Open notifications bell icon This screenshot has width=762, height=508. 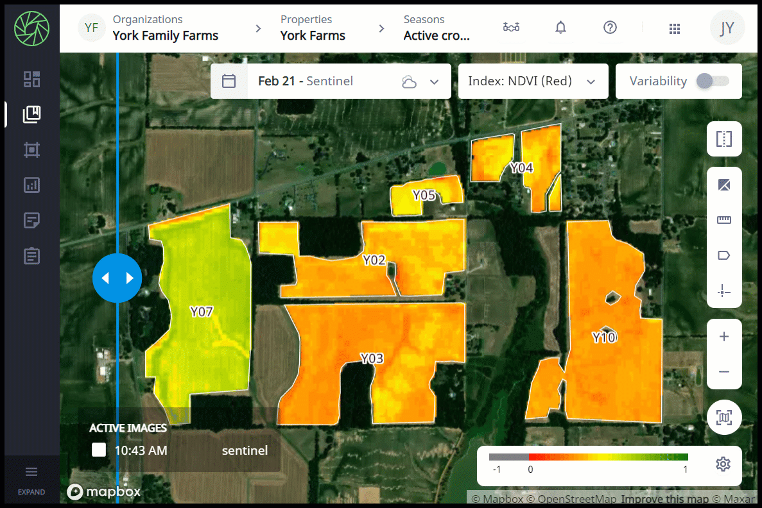pyautogui.click(x=560, y=28)
